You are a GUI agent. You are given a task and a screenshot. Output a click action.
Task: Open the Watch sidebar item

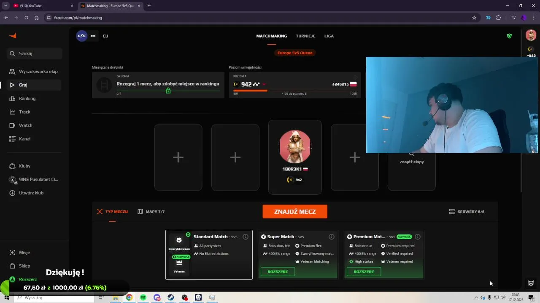[35, 125]
